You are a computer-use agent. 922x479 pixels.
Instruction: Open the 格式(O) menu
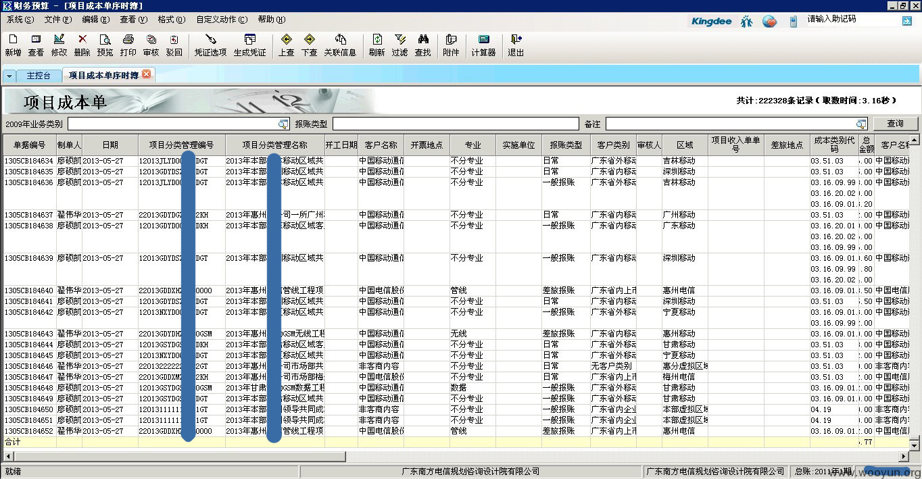click(x=171, y=20)
